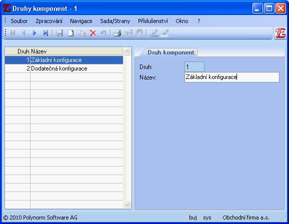The height and width of the screenshot is (224, 289).
Task: Delete record with red X icon
Action: (x=93, y=33)
